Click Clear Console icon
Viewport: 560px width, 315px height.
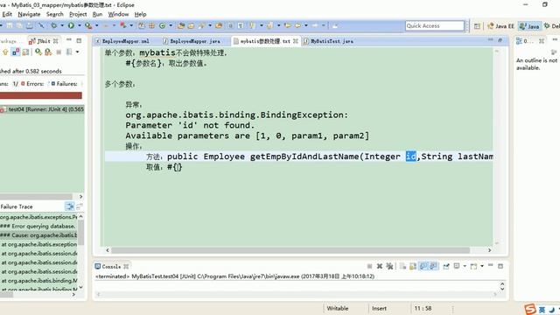(402, 266)
